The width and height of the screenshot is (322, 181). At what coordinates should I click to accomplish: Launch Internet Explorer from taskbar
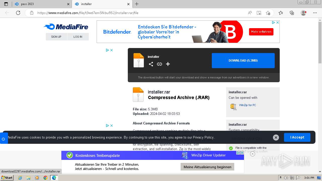click(20, 178)
